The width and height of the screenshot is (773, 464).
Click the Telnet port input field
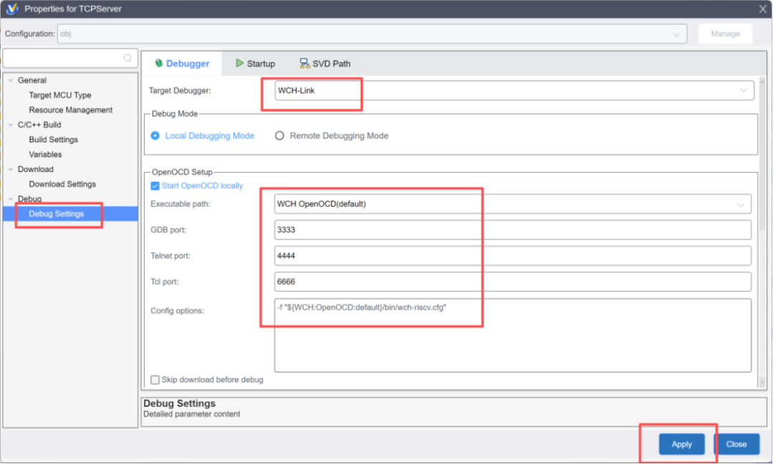pos(512,256)
